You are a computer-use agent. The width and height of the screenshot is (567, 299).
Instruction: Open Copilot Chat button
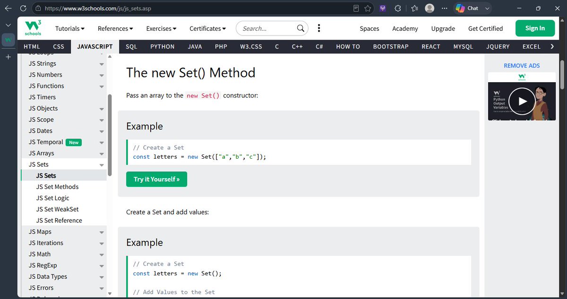472,9
